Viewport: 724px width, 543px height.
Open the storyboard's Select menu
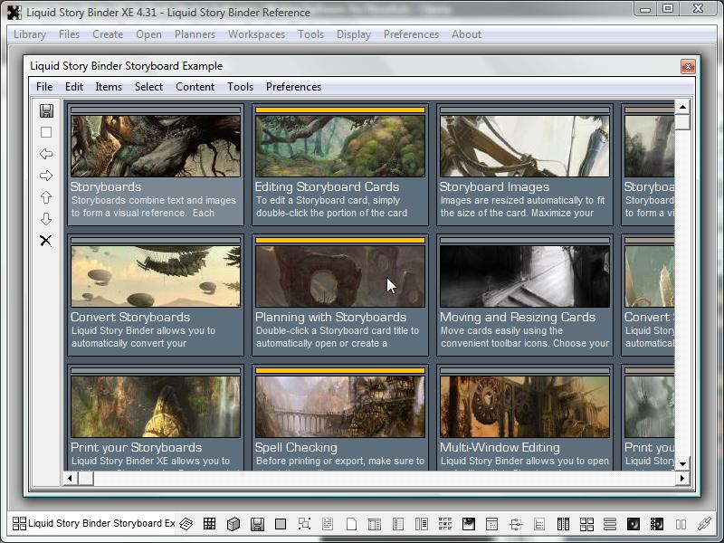pyautogui.click(x=148, y=87)
